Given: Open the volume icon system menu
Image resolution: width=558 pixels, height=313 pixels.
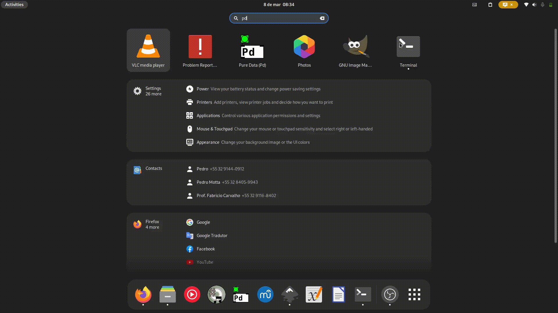Looking at the screenshot, I should click(x=534, y=5).
